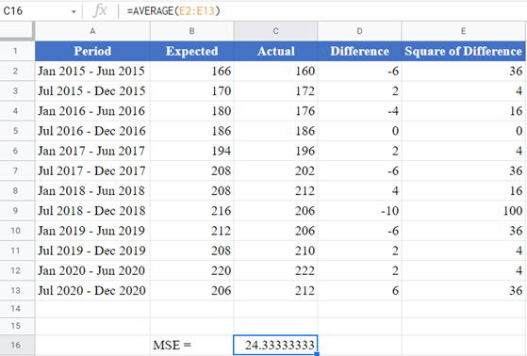Click Expected value 166
This screenshot has width=527, height=356.
point(192,71)
